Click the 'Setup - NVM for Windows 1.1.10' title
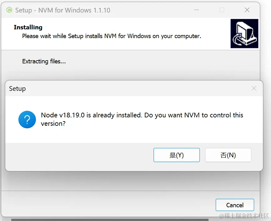This screenshot has height=221, width=271. coord(62,10)
